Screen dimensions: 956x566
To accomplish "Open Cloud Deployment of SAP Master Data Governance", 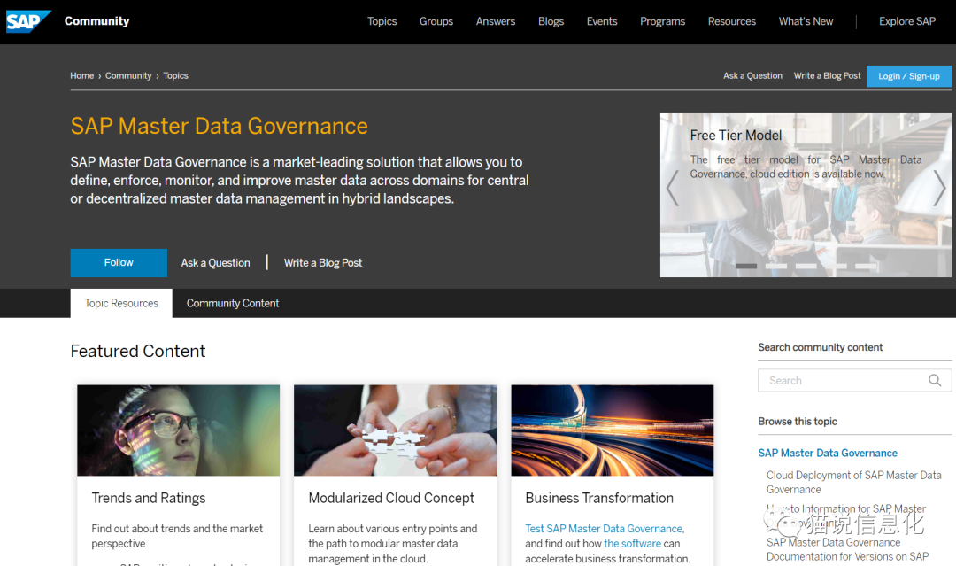I will point(853,482).
